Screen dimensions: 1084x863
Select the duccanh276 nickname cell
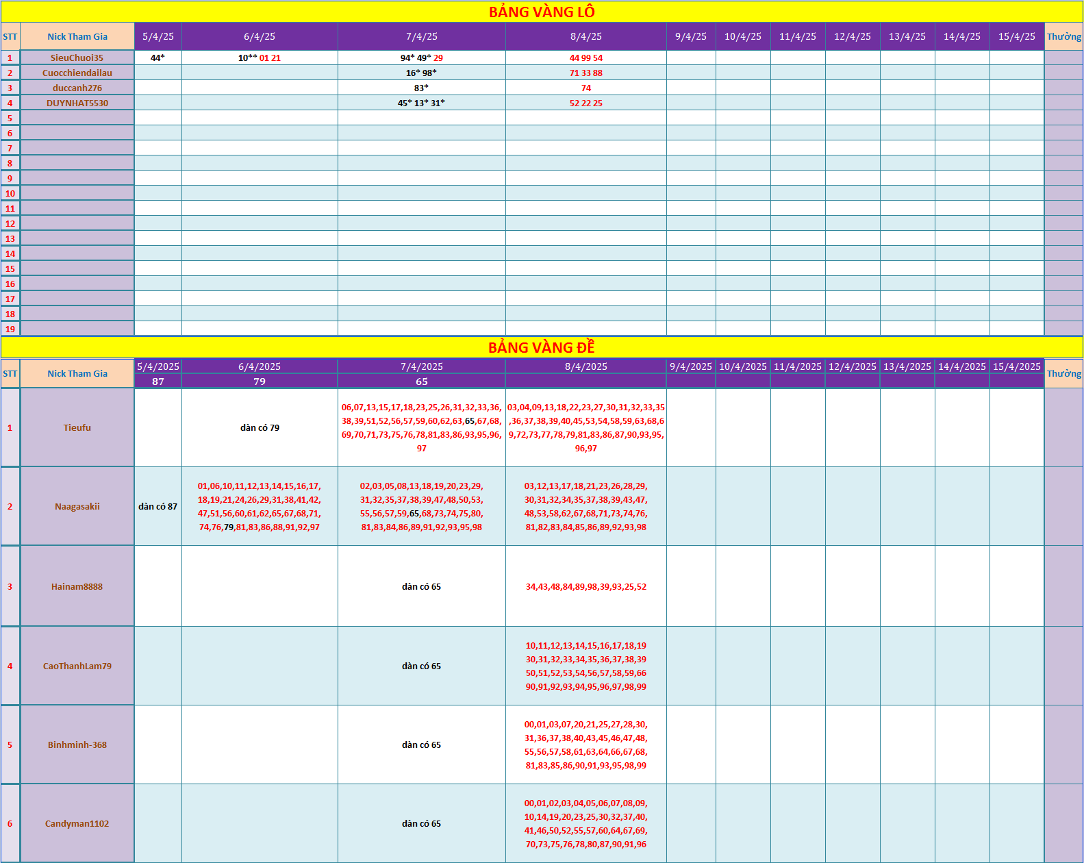77,88
